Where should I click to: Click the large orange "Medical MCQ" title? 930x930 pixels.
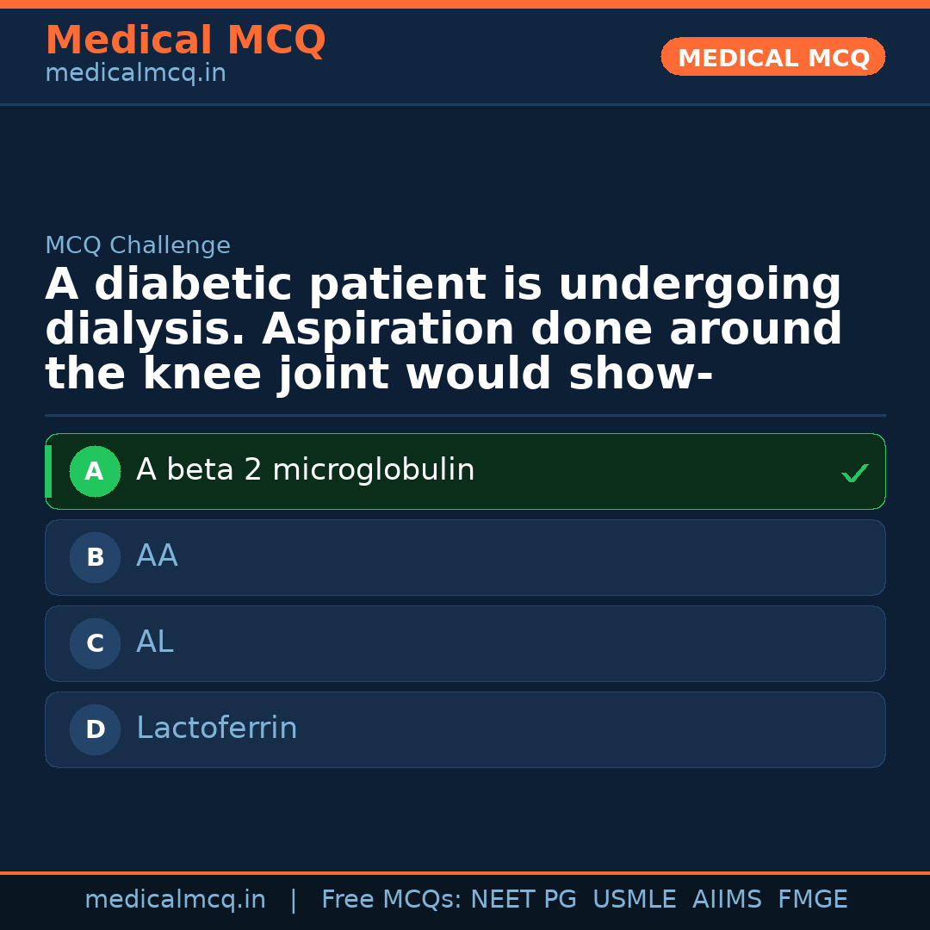click(x=185, y=40)
